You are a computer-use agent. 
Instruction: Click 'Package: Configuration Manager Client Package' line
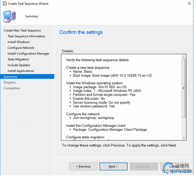[x=110, y=130]
